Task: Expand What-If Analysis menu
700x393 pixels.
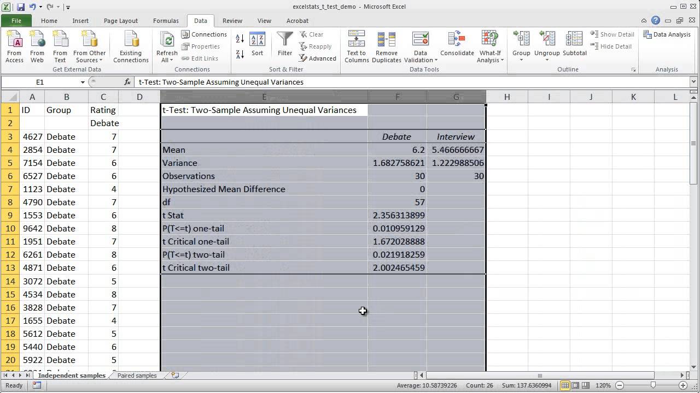Action: [x=490, y=57]
